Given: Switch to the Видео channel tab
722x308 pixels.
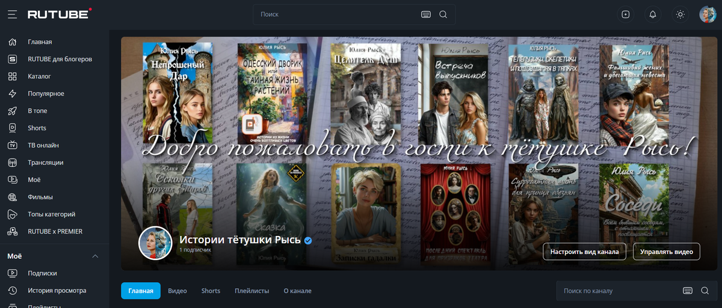Looking at the screenshot, I should click(x=177, y=291).
